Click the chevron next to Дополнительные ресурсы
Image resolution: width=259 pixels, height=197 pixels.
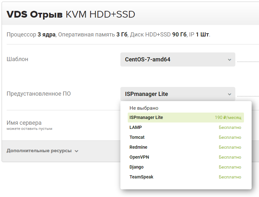point(76,151)
